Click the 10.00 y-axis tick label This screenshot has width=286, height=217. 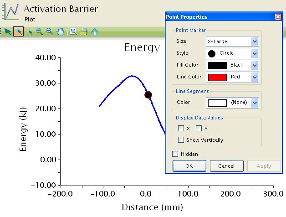click(x=46, y=134)
